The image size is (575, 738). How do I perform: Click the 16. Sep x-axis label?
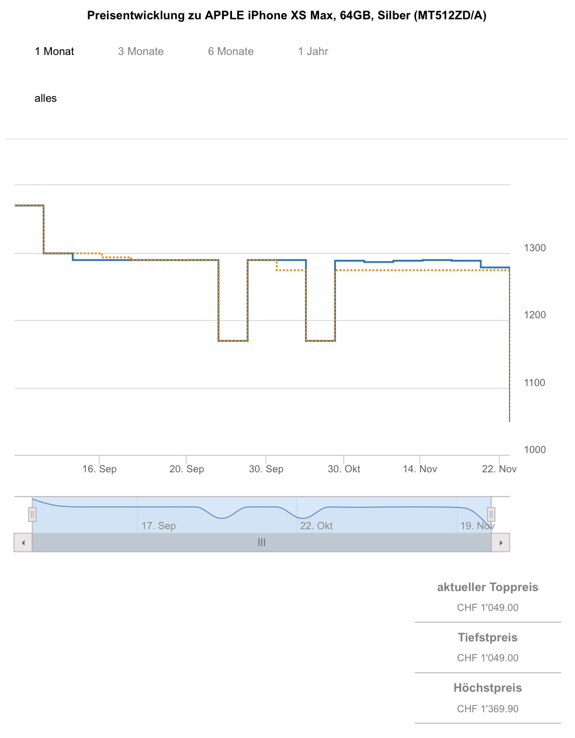99,469
